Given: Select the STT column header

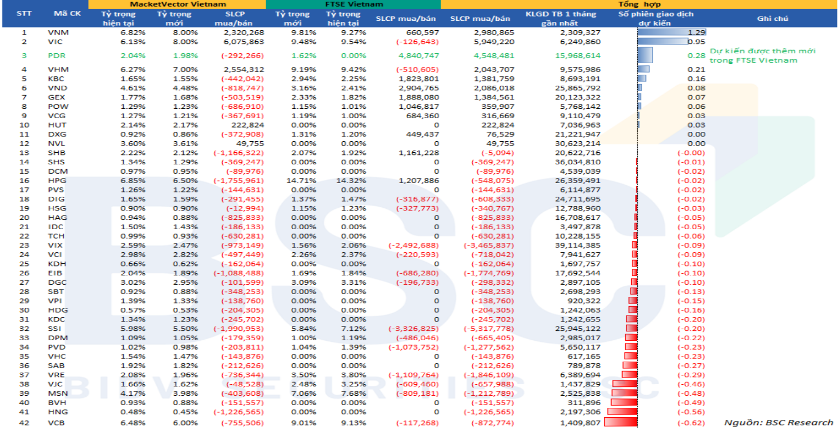Looking at the screenshot, I should 24,14.
